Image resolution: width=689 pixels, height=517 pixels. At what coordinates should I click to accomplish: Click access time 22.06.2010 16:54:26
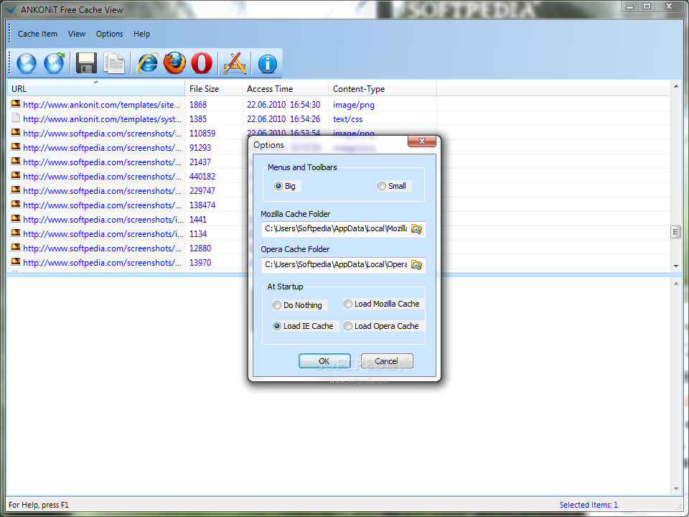click(x=283, y=119)
